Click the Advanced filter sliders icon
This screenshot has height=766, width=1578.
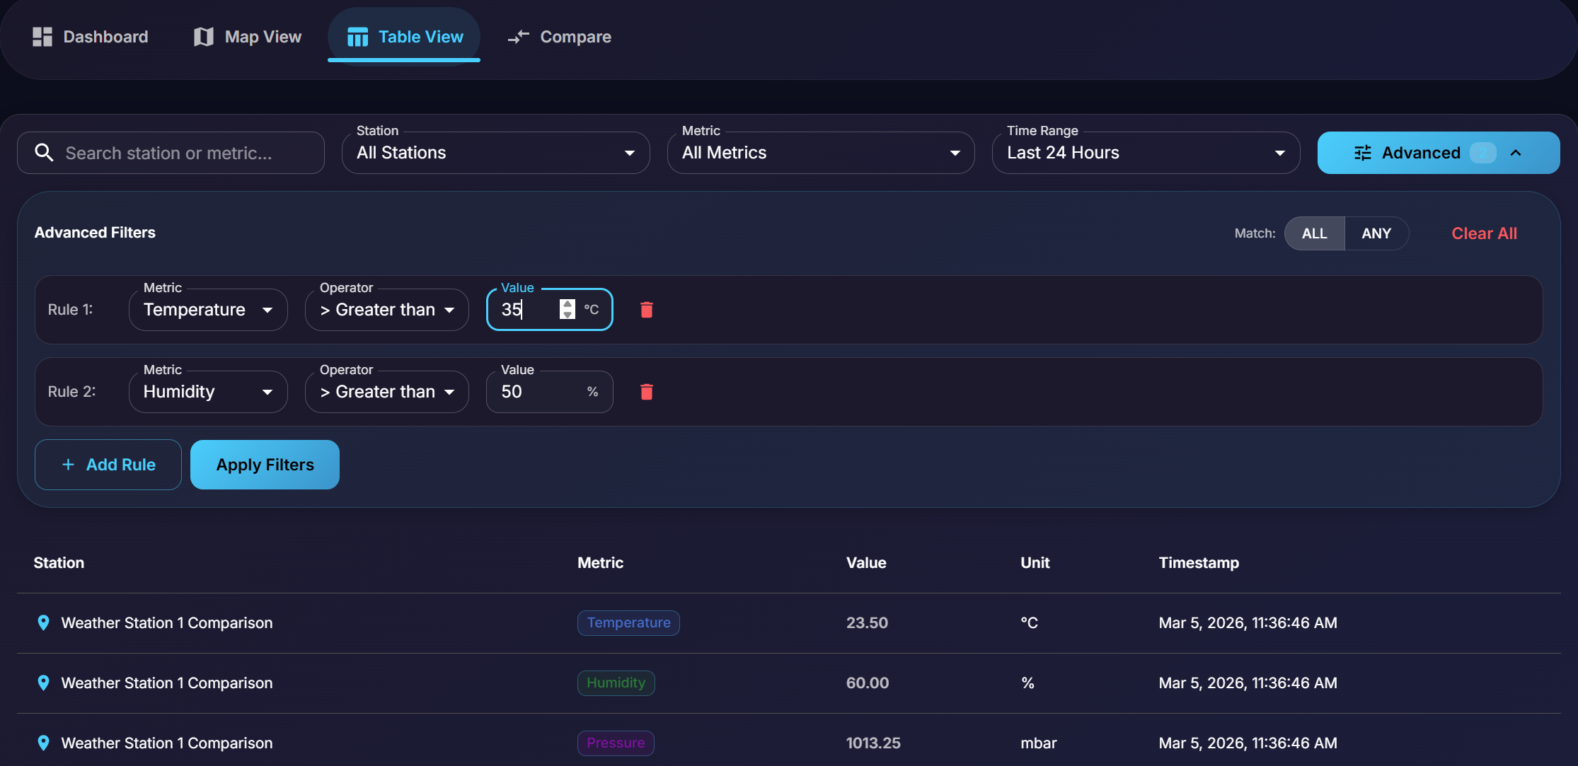pyautogui.click(x=1362, y=153)
